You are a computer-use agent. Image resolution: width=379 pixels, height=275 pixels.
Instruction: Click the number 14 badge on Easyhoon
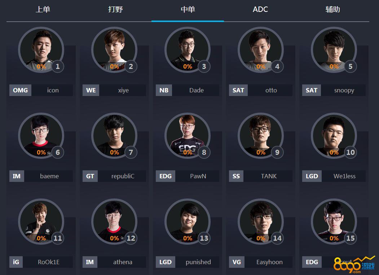(x=277, y=238)
